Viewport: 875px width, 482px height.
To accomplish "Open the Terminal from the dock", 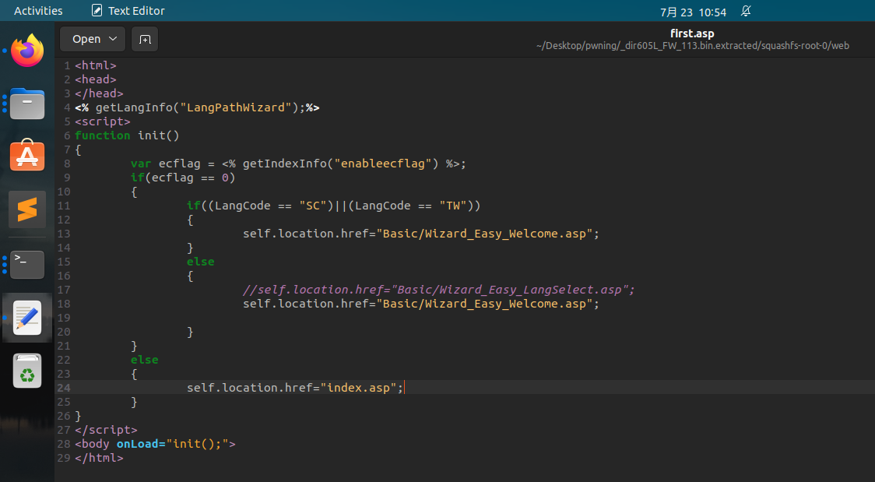I will [x=27, y=264].
